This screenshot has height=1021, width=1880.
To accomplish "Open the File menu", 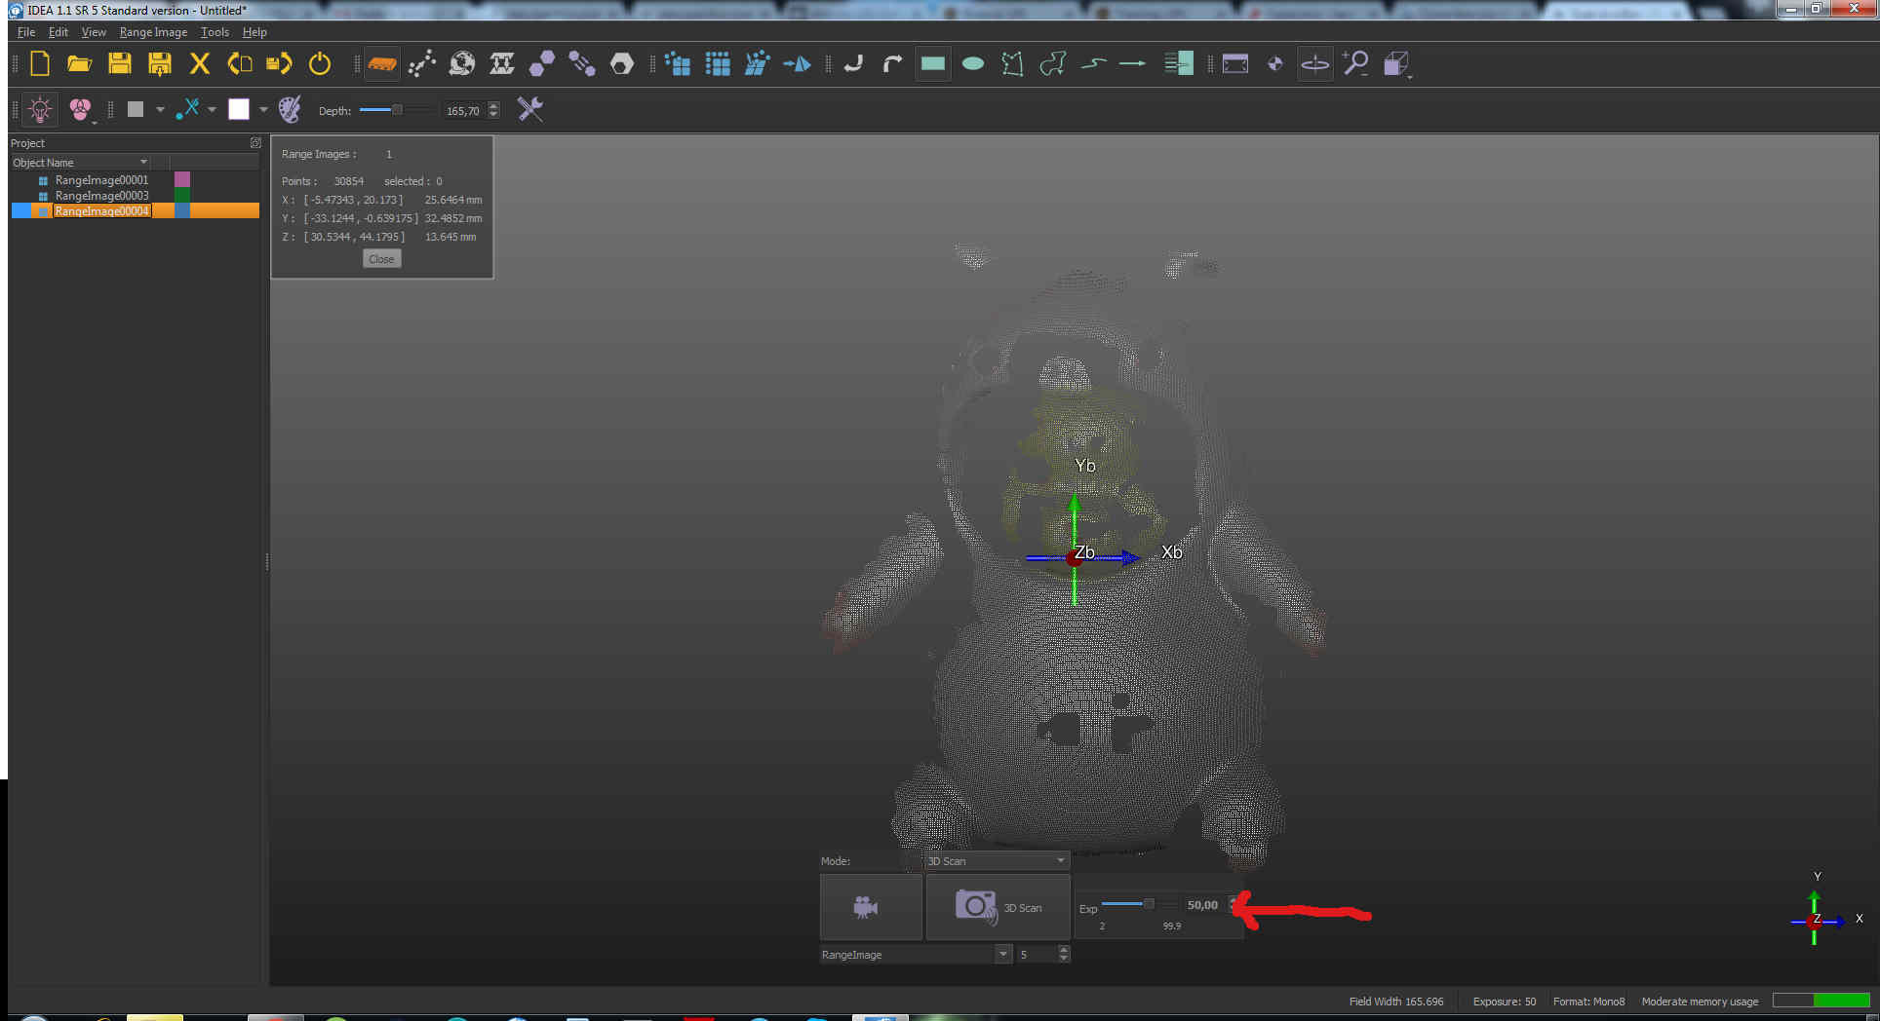I will (26, 32).
